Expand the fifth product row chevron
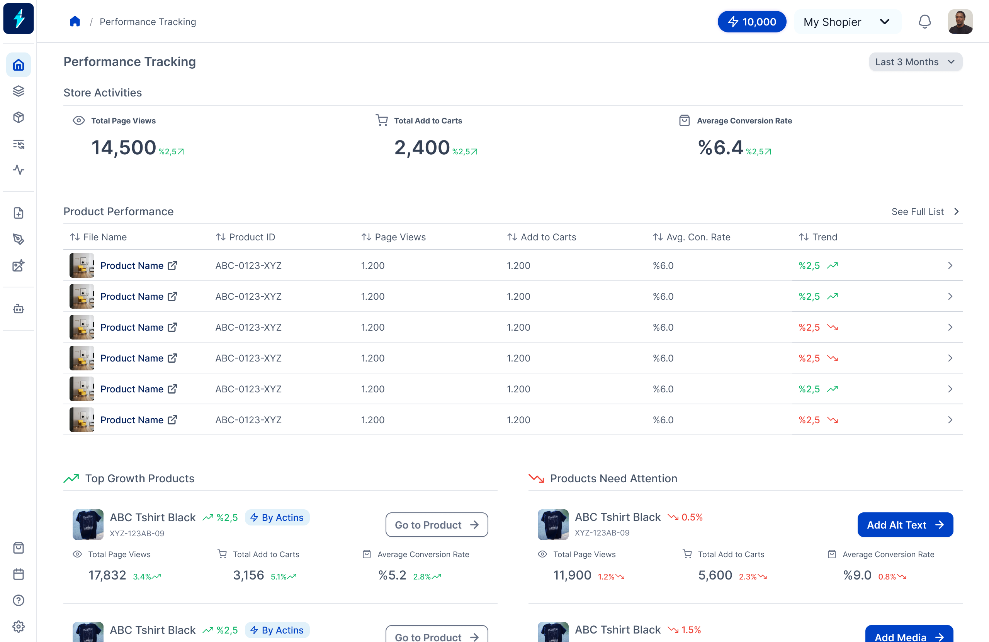 950,389
